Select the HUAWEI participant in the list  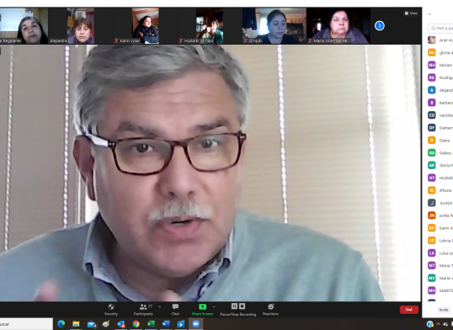[x=440, y=178]
